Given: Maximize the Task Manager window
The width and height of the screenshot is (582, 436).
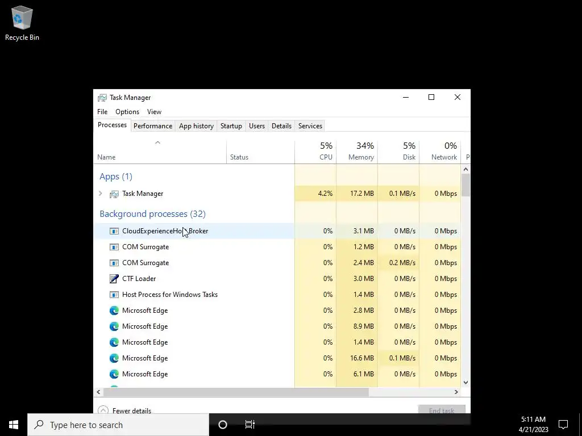Looking at the screenshot, I should (431, 97).
